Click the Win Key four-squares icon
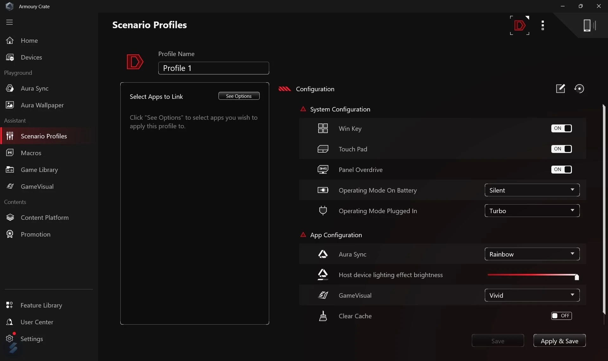Screen dimensions: 608x361 [323, 128]
